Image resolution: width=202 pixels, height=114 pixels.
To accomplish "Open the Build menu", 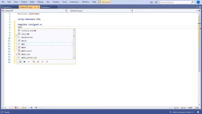I will tap(32, 2).
